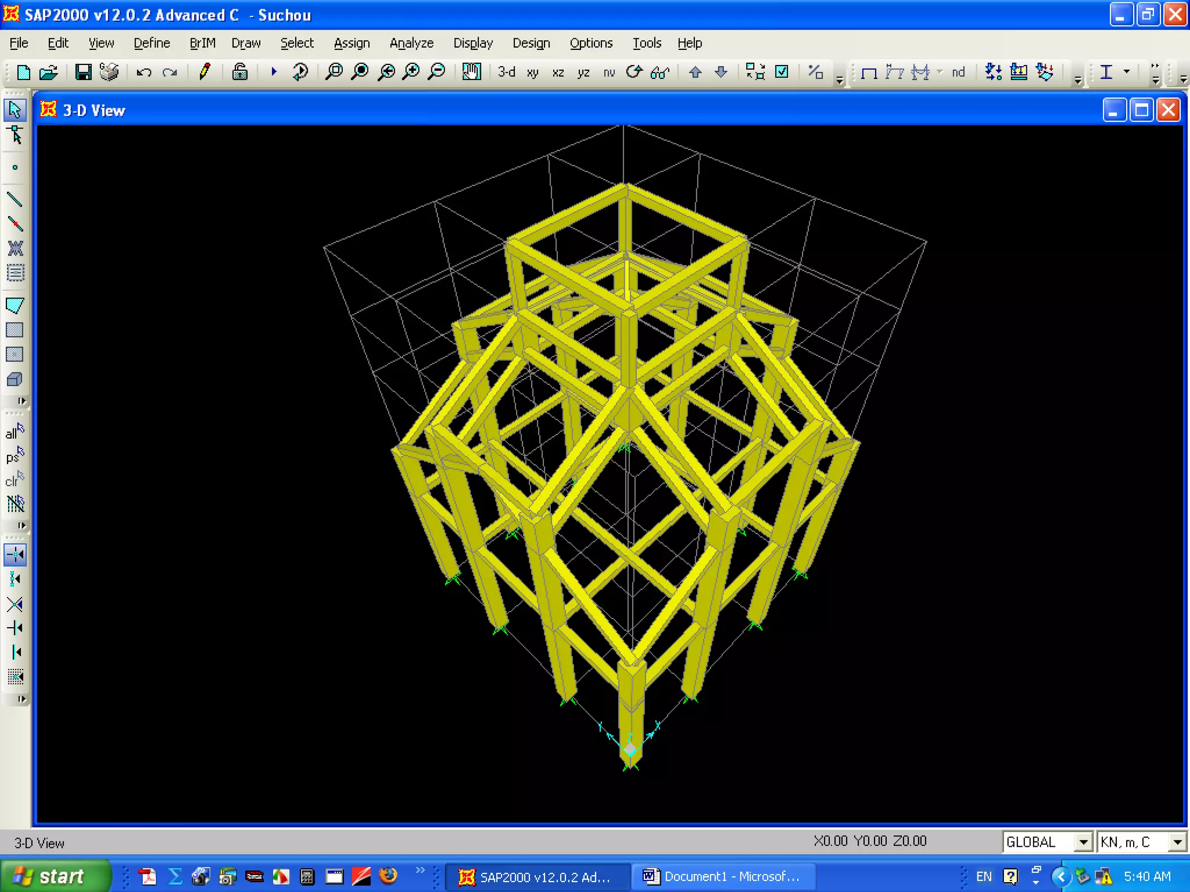Click the Rotate 3D View icon
The height and width of the screenshot is (892, 1190).
click(634, 72)
